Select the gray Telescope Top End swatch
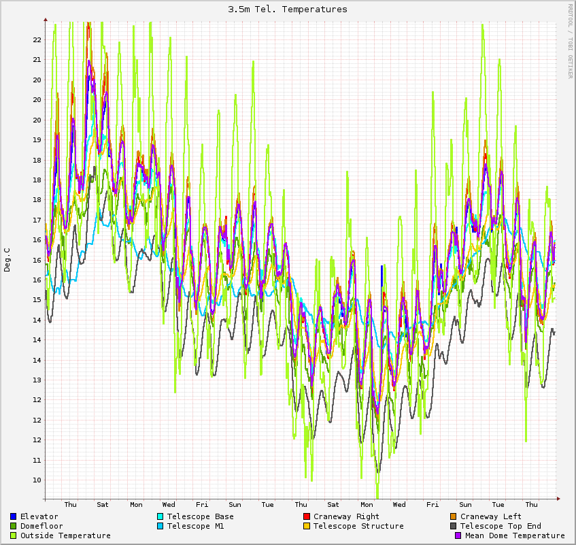The width and height of the screenshot is (576, 545). click(454, 526)
